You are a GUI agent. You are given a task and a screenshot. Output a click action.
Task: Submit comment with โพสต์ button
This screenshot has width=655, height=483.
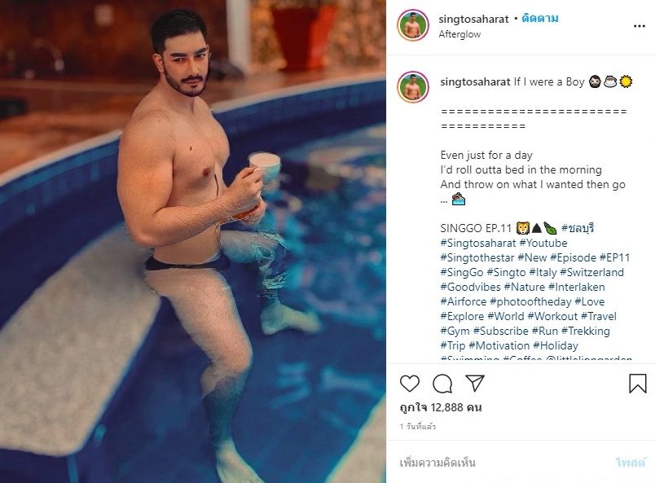click(631, 463)
